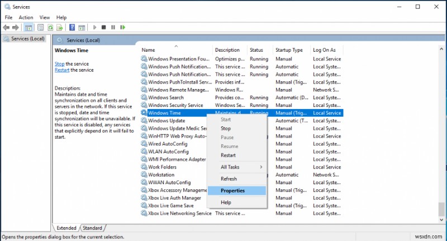Select the Windows PushToInstall Service row

point(242,82)
